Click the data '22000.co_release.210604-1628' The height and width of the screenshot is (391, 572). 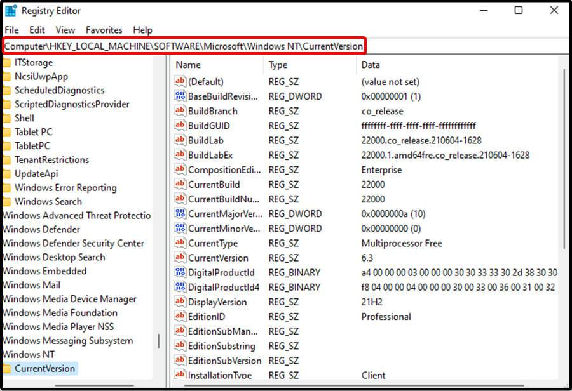pyautogui.click(x=421, y=140)
